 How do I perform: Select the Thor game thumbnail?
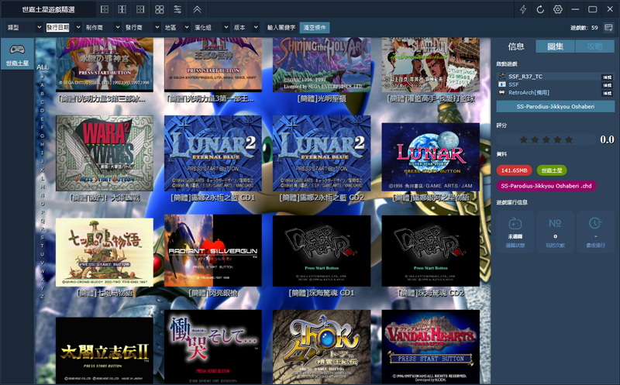(x=322, y=347)
